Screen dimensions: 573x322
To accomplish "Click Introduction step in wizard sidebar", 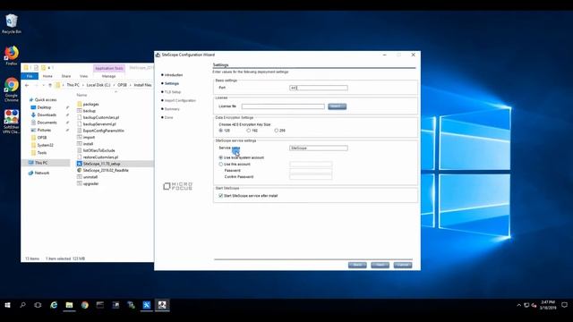I will [x=173, y=75].
